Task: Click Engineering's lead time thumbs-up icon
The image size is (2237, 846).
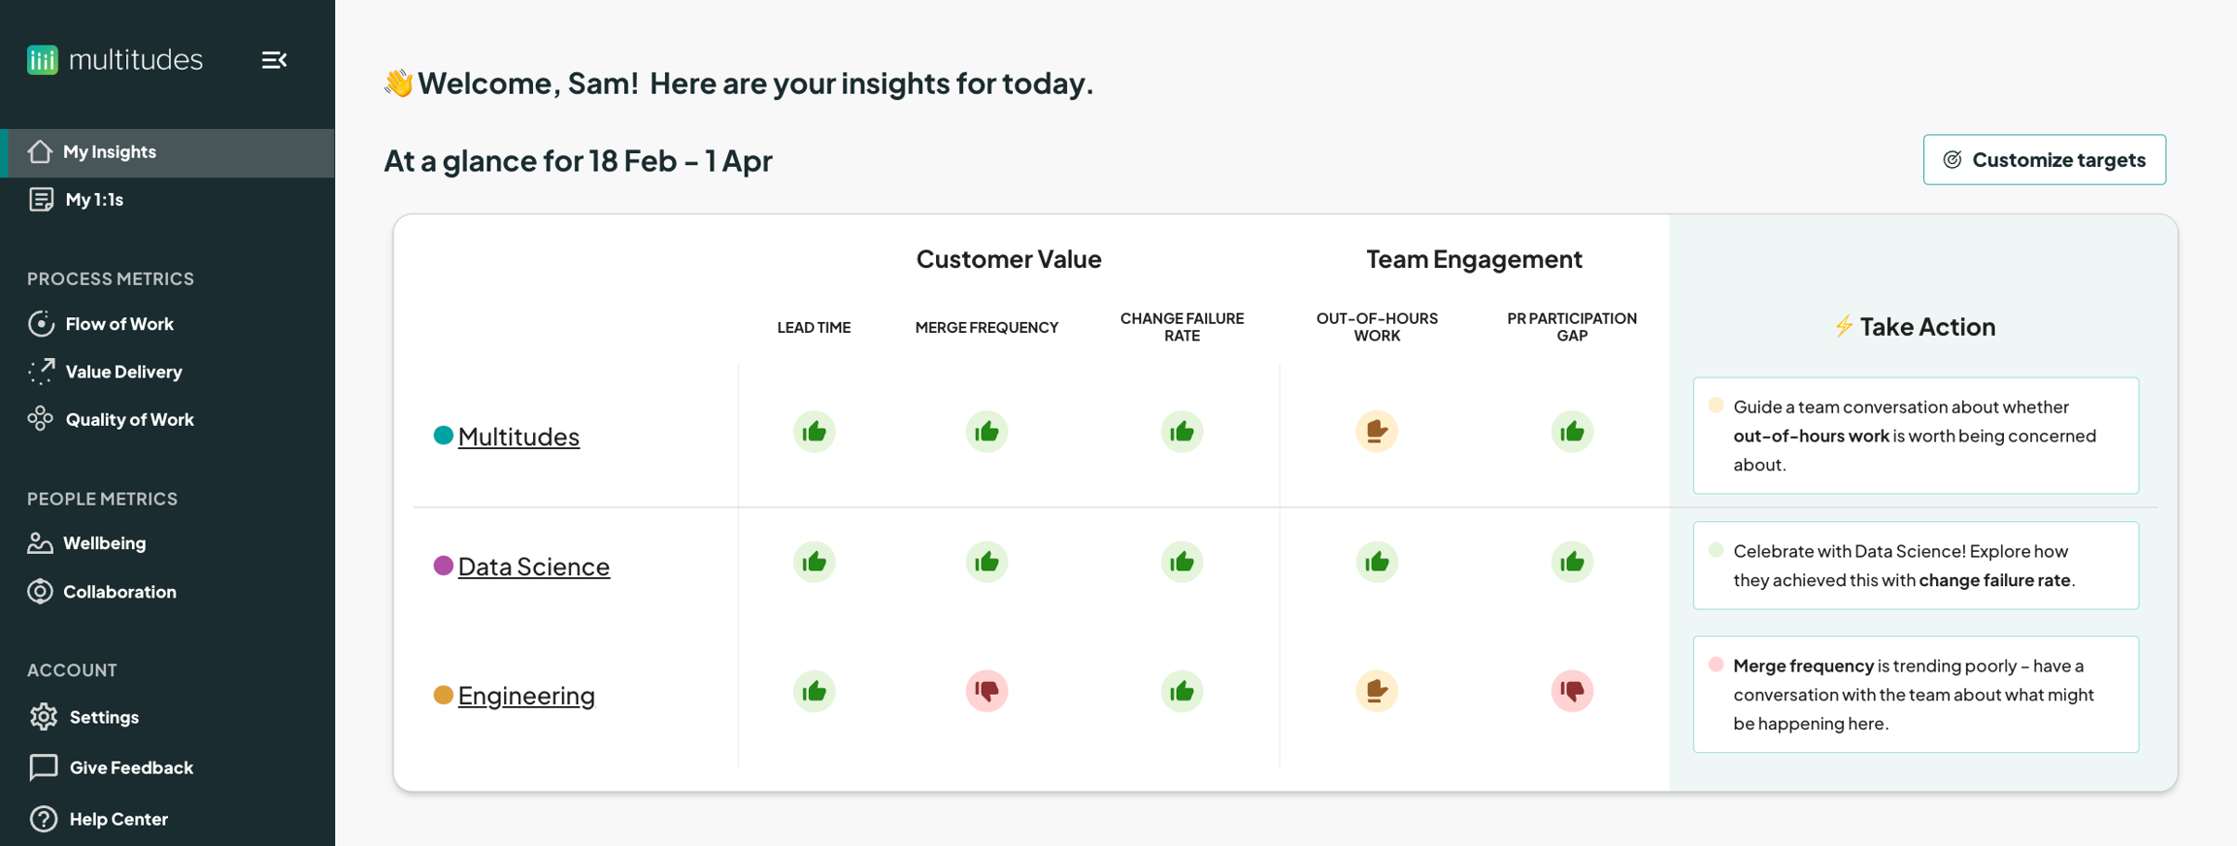Action: tap(814, 691)
